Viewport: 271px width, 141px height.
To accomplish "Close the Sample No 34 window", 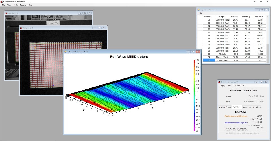I will [x=89, y=13].
